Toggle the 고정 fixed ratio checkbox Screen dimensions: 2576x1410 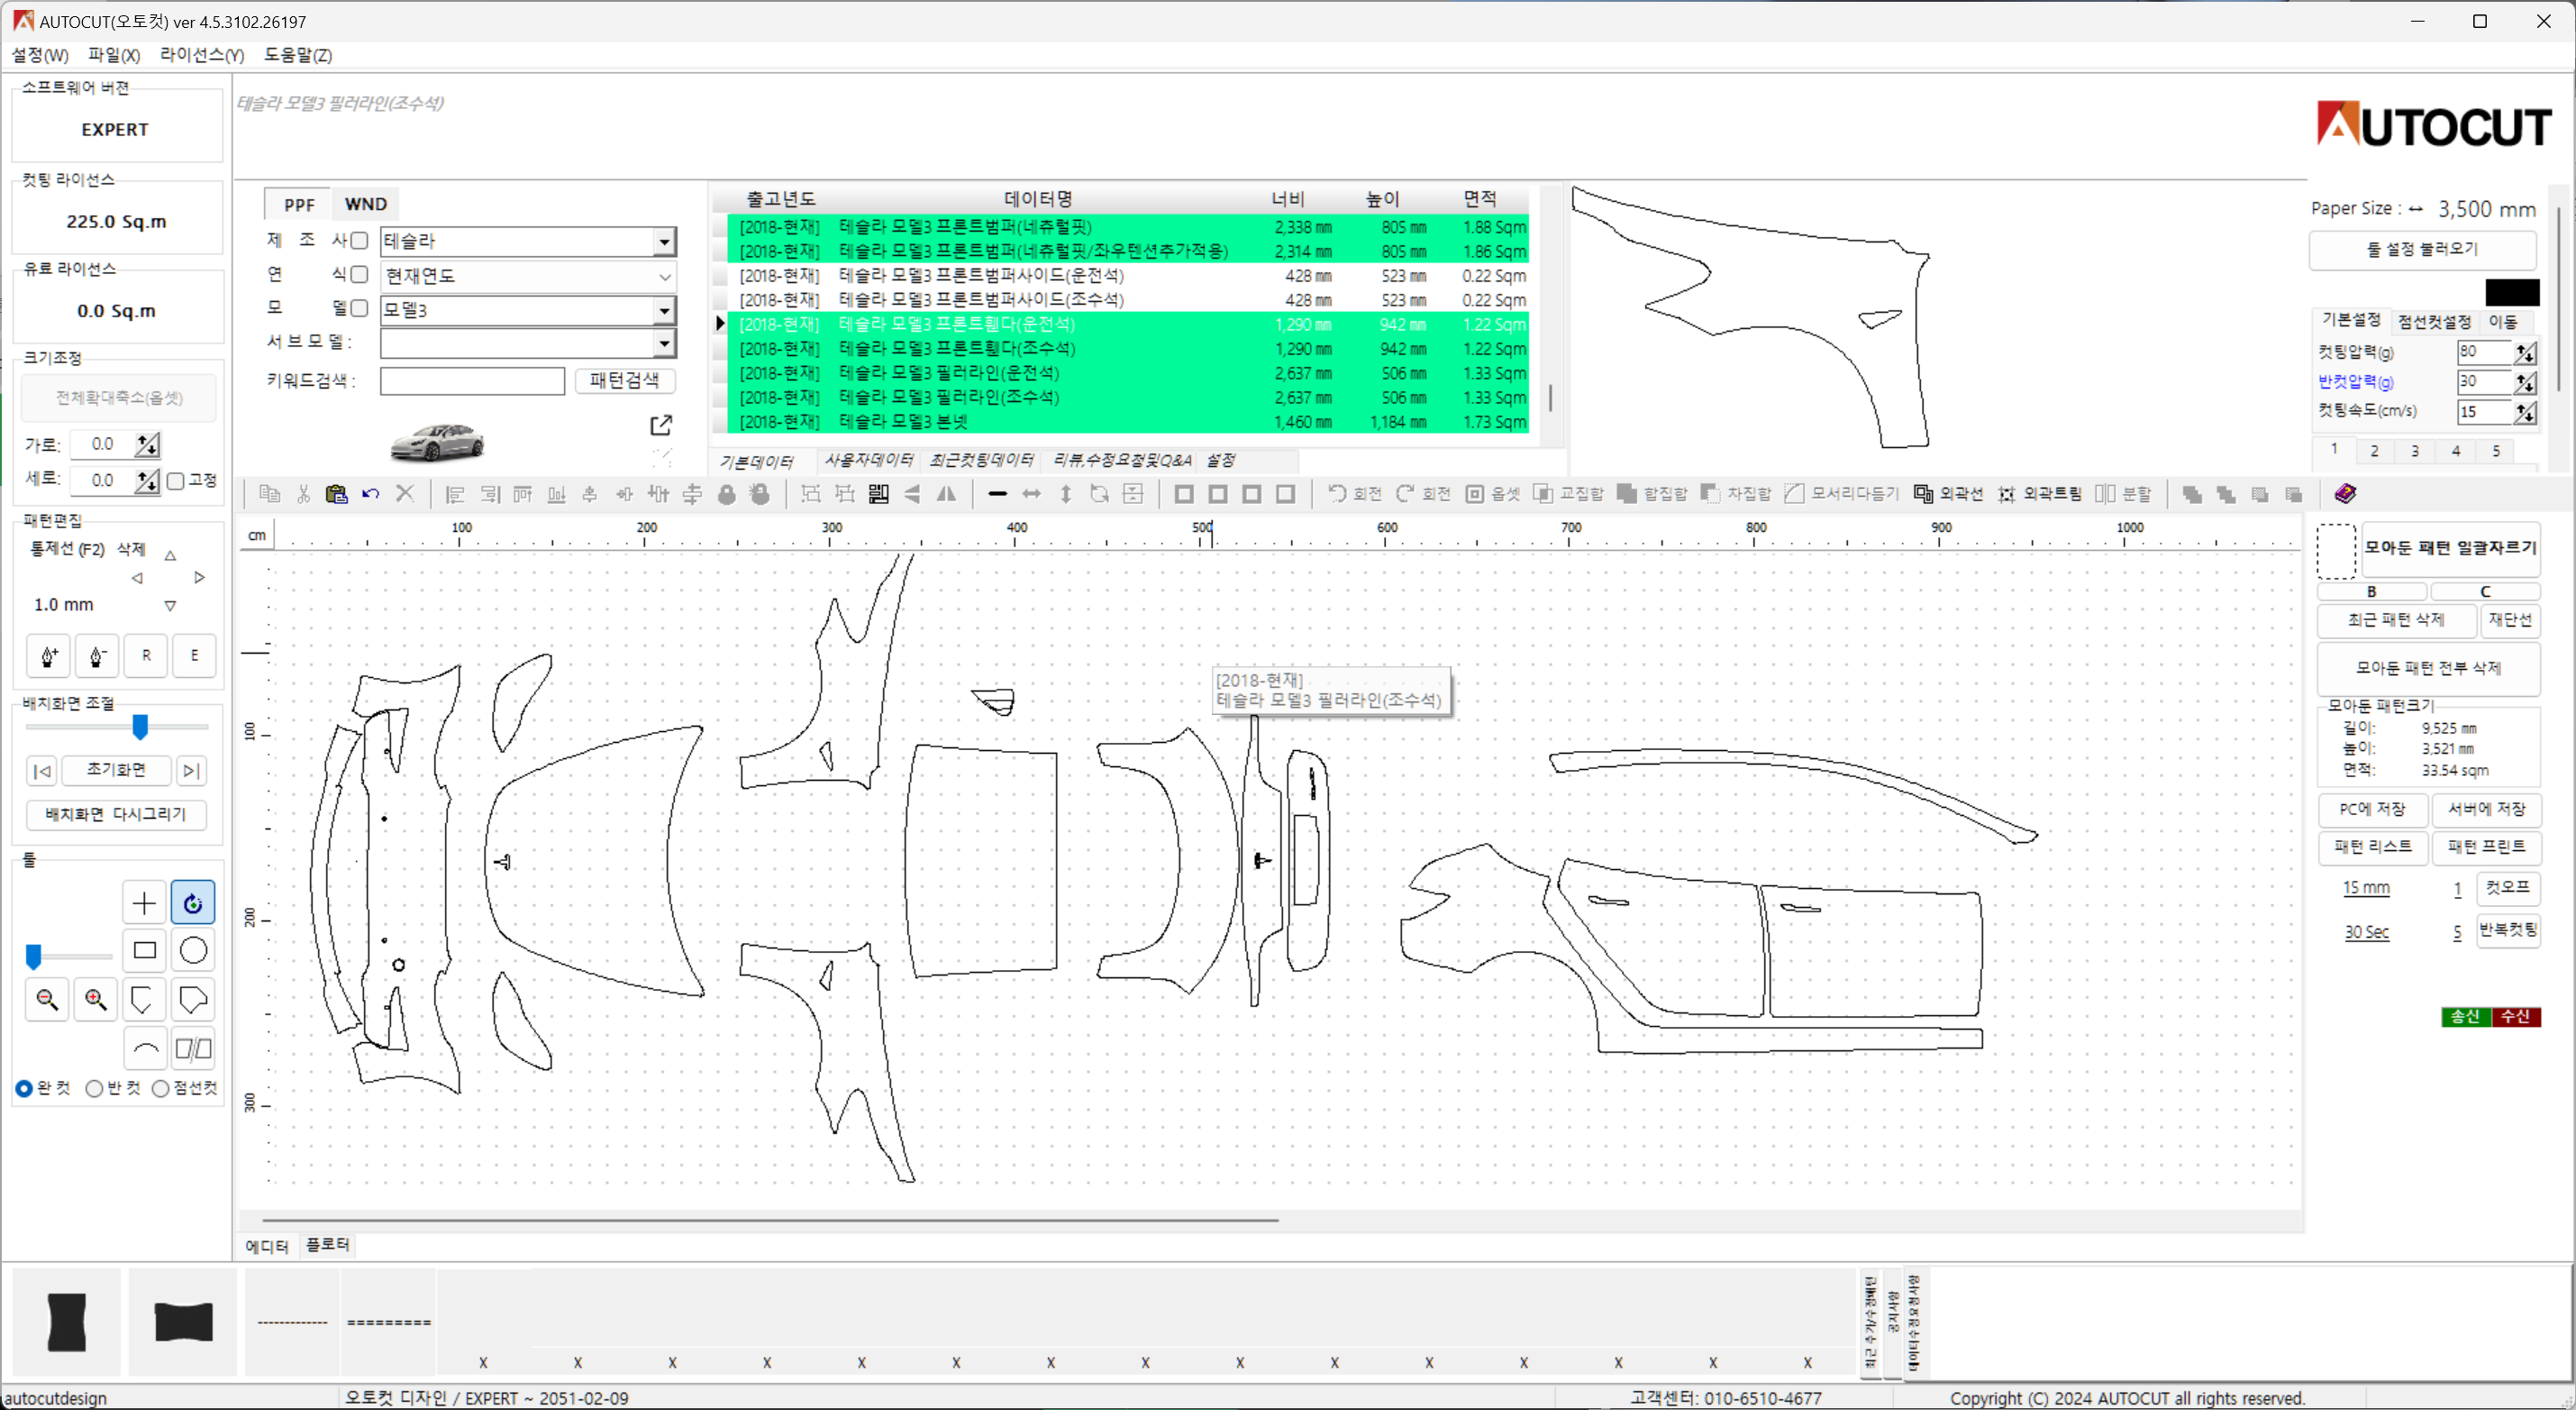[x=176, y=481]
